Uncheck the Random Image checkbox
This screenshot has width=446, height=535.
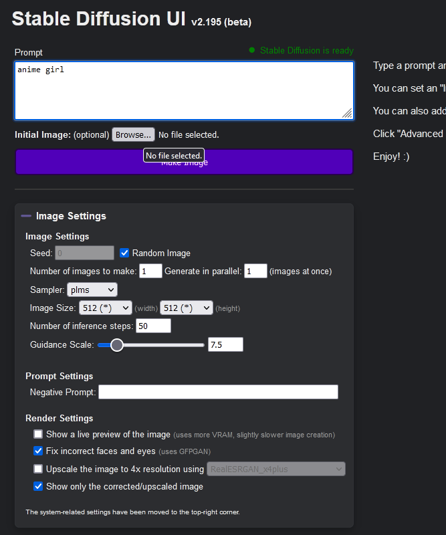tap(124, 253)
